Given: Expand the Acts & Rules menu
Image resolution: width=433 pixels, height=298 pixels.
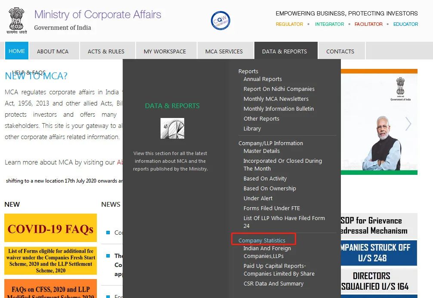Looking at the screenshot, I should point(106,51).
